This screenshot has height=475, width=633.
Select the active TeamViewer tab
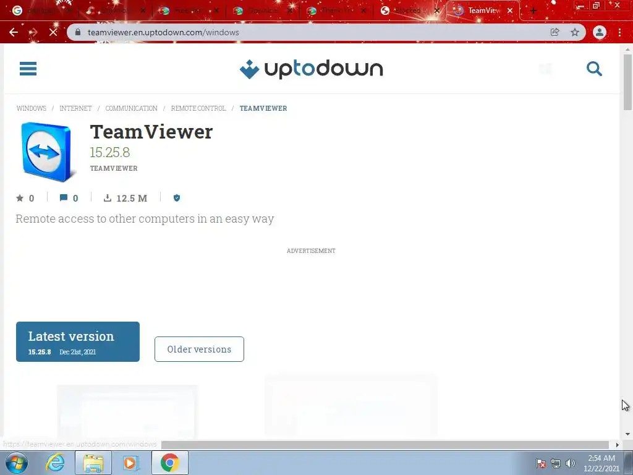(x=482, y=11)
